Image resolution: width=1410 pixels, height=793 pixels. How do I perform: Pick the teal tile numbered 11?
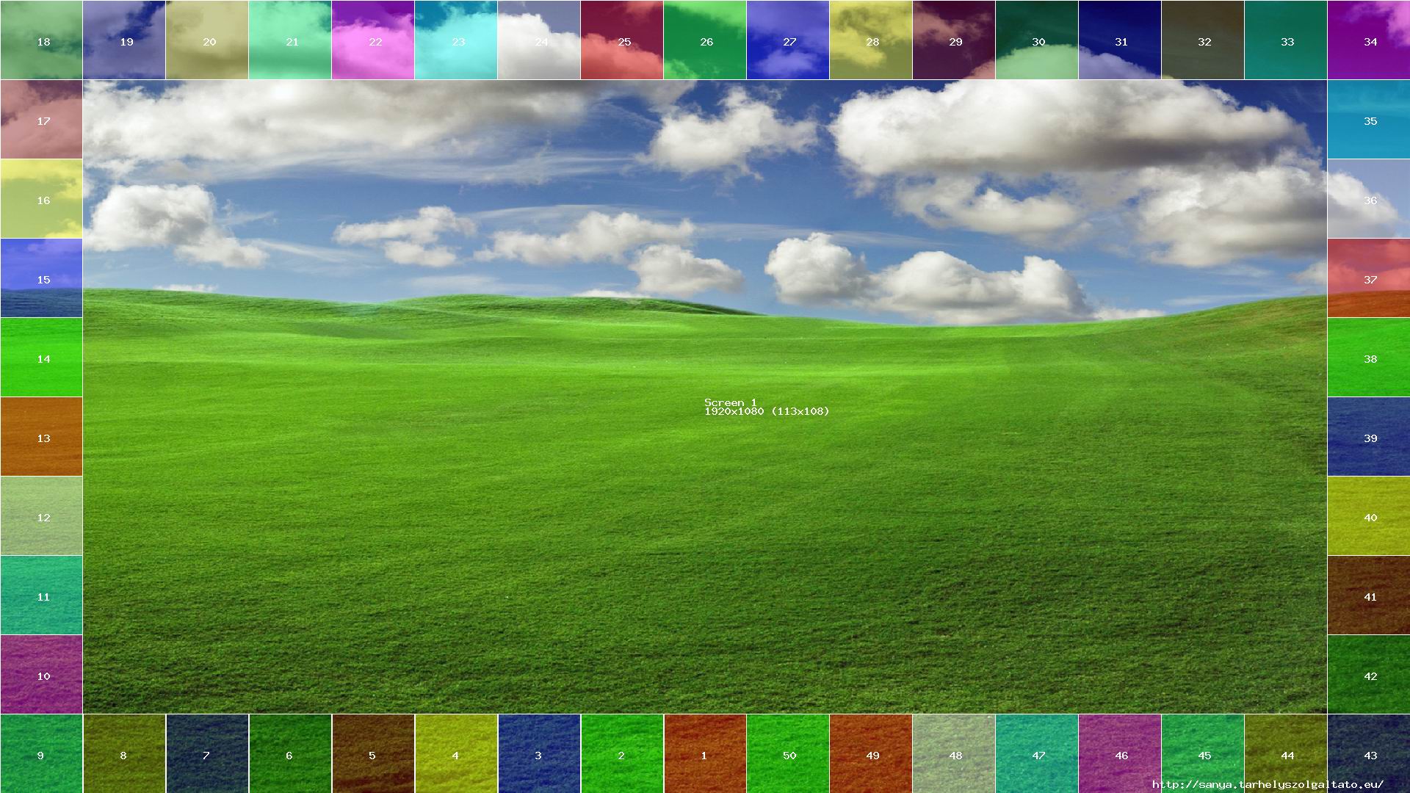[41, 595]
